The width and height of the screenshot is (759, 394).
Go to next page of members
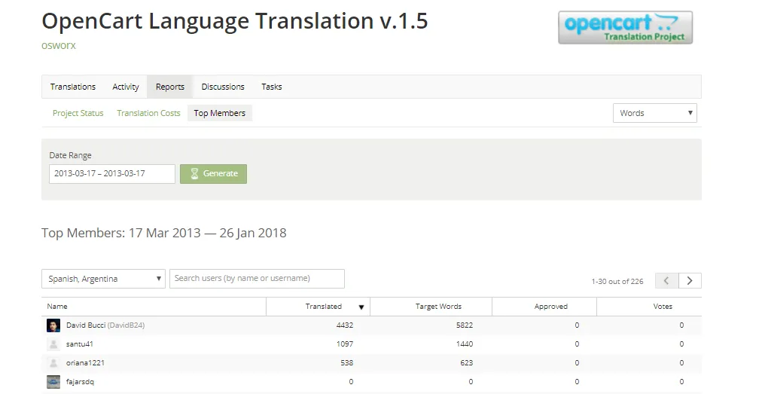(690, 281)
